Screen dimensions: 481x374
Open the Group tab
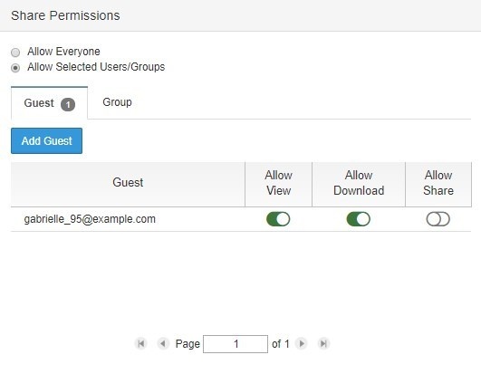point(117,102)
